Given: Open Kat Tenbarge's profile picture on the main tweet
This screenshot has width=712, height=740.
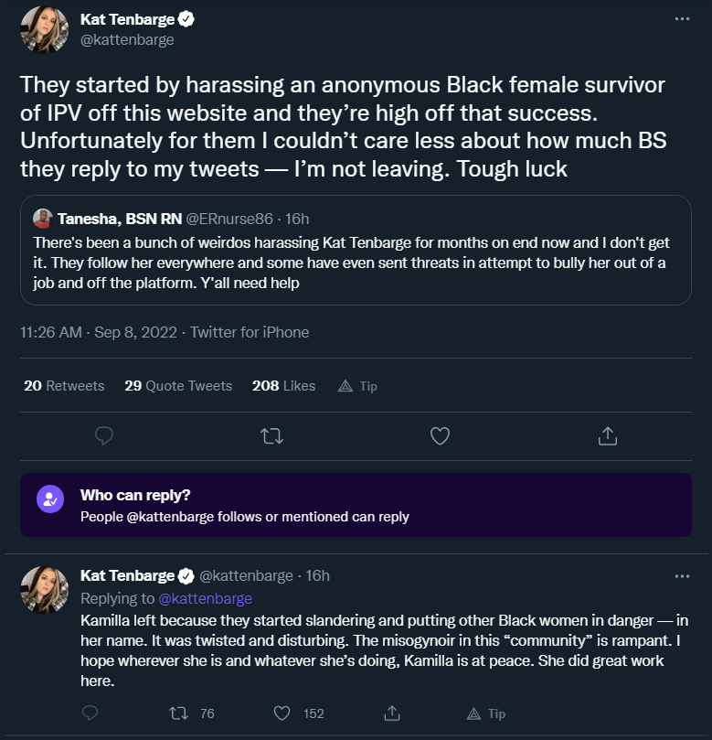Looking at the screenshot, I should tap(44, 29).
